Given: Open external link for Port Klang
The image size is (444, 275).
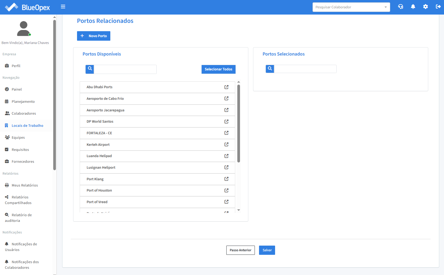Looking at the screenshot, I should (226, 179).
